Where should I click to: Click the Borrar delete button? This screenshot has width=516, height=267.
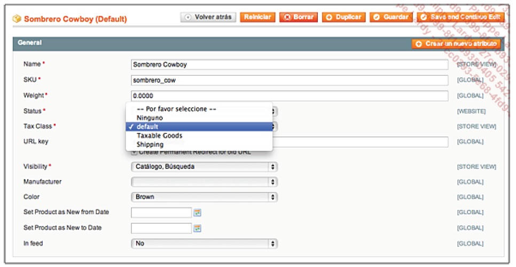click(x=298, y=17)
